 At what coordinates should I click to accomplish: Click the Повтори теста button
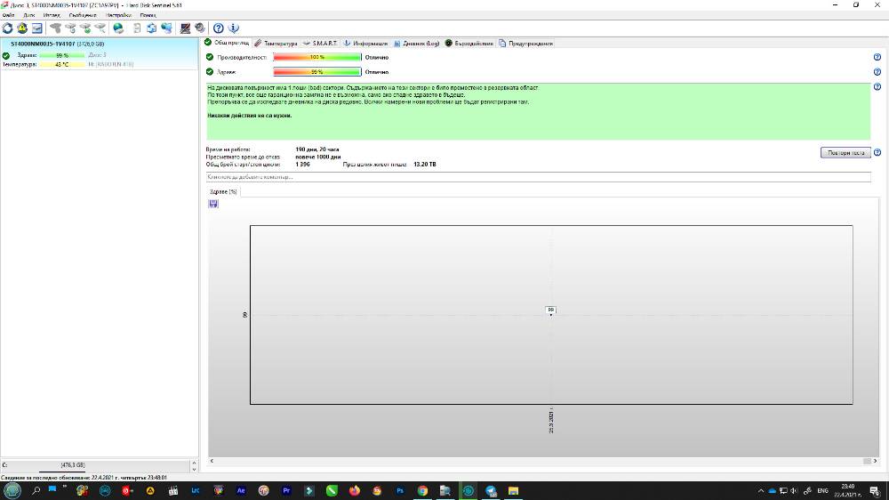point(845,153)
